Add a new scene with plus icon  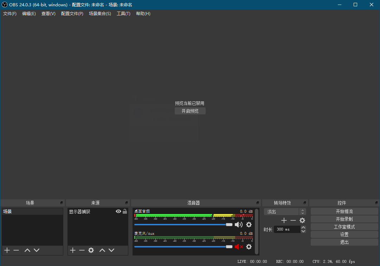(x=7, y=250)
